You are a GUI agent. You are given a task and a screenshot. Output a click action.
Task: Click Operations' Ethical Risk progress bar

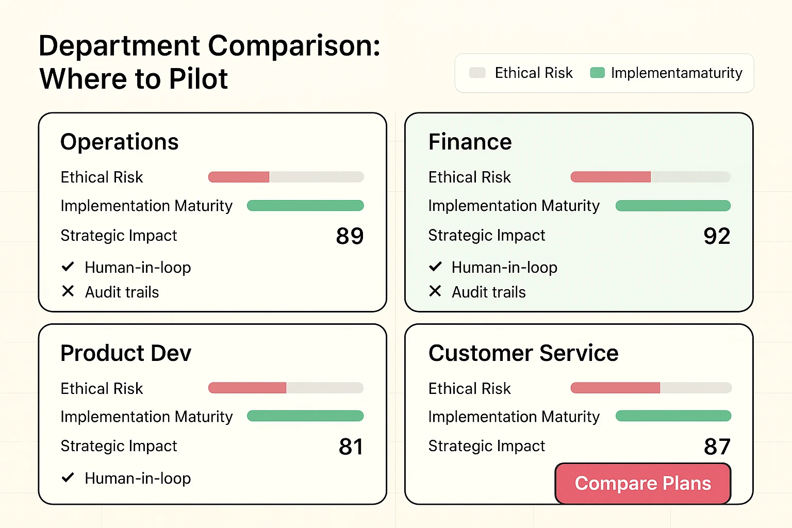click(x=286, y=177)
